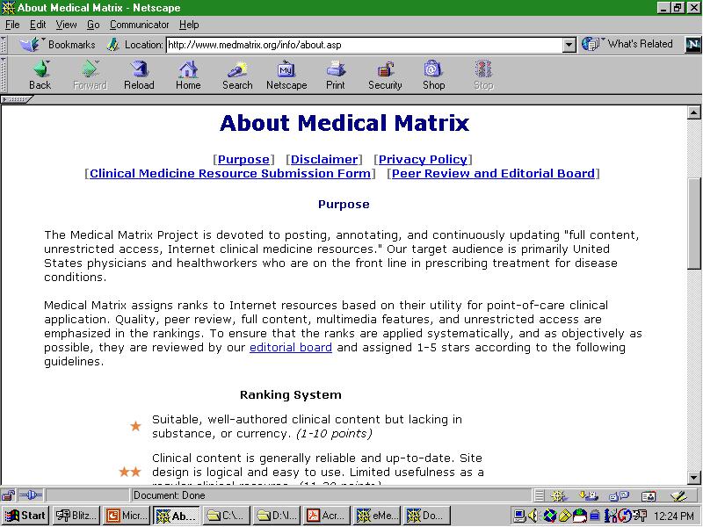Open the File menu

[x=12, y=25]
